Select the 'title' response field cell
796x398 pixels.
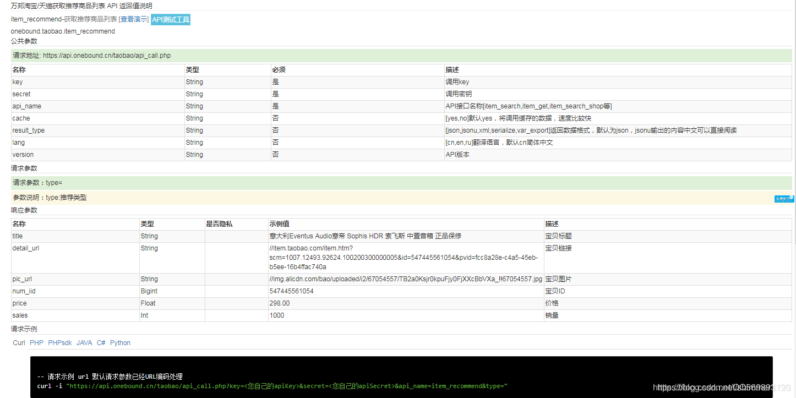(75, 236)
